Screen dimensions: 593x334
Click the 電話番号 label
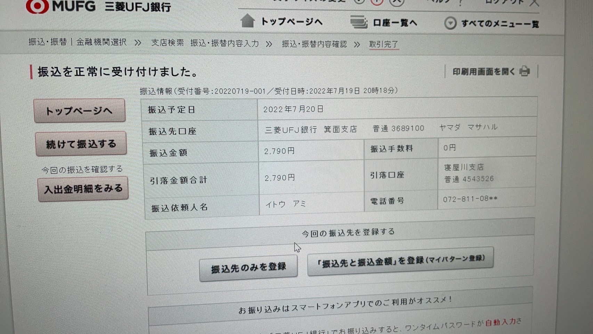tap(387, 201)
